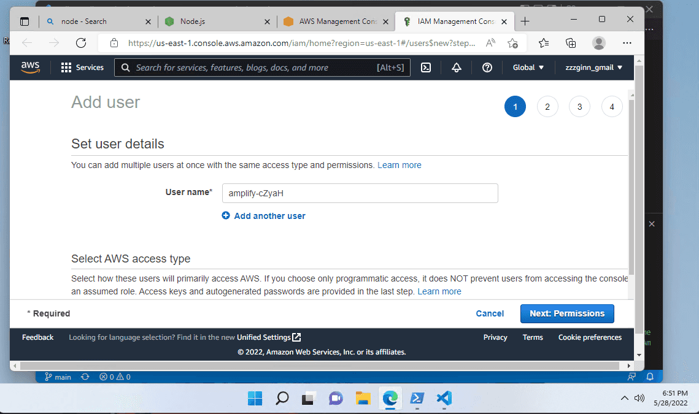
Task: Refresh the browser page
Action: tap(80, 43)
